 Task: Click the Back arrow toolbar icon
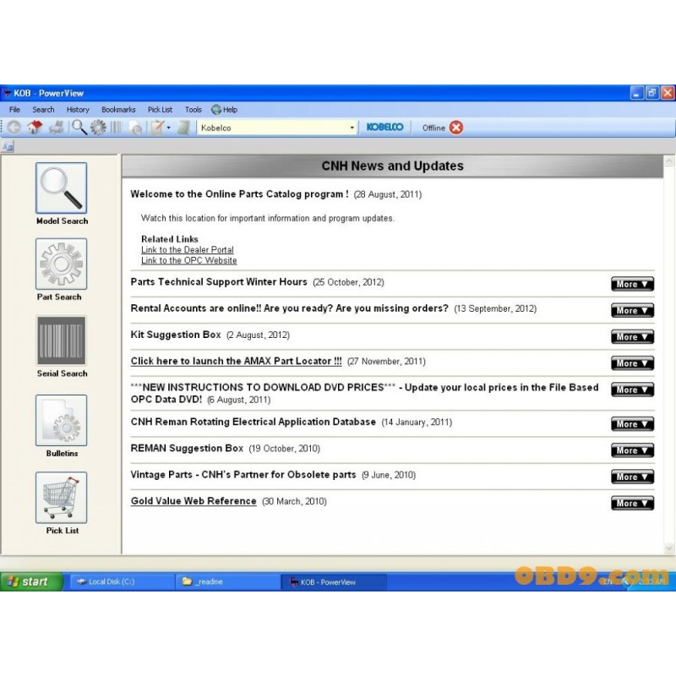(x=14, y=128)
